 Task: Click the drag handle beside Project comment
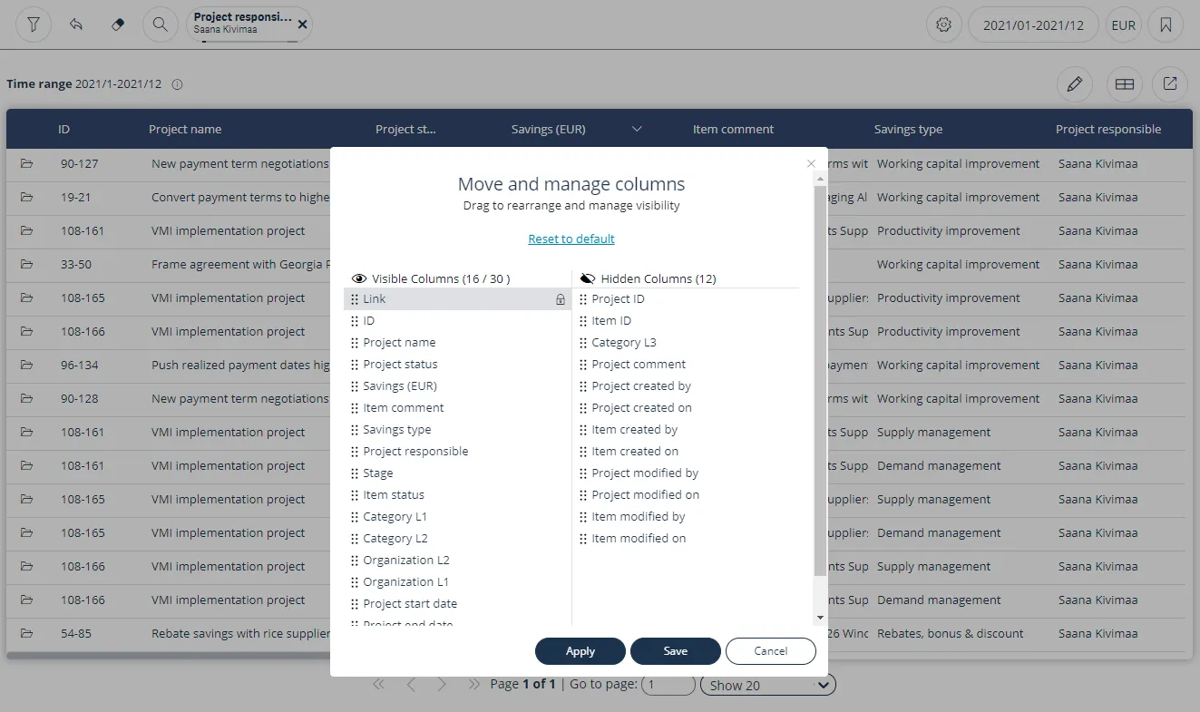point(583,365)
